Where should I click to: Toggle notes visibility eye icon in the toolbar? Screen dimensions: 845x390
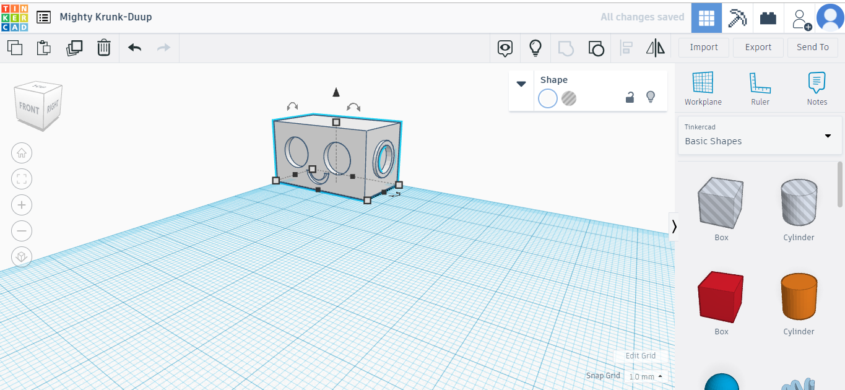506,48
